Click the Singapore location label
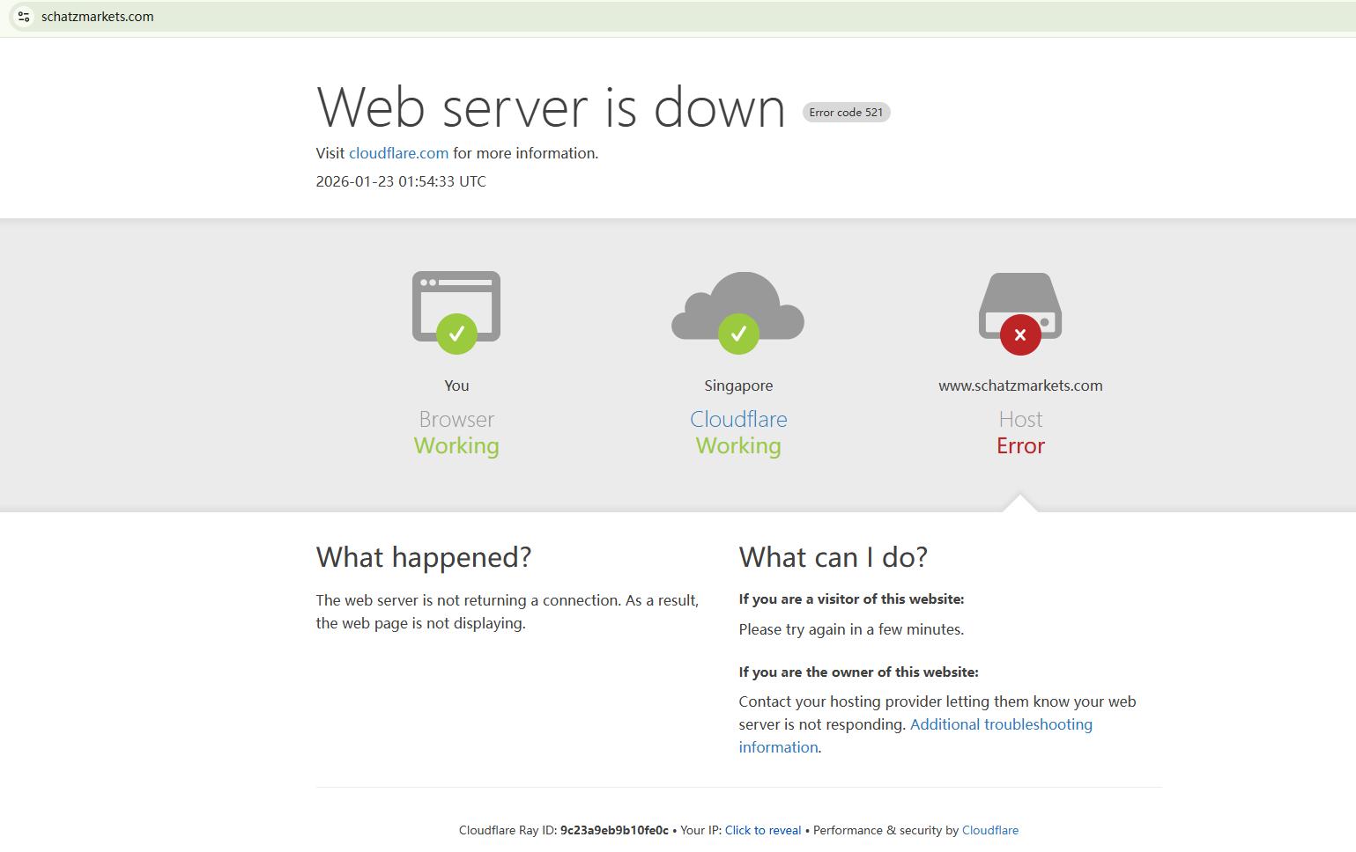Screen dimensions: 1356x852 [x=738, y=386]
